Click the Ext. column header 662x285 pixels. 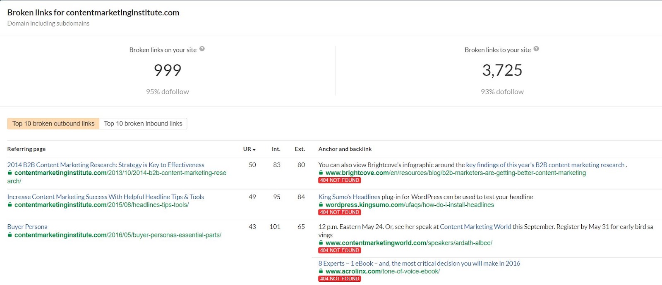[x=300, y=149]
